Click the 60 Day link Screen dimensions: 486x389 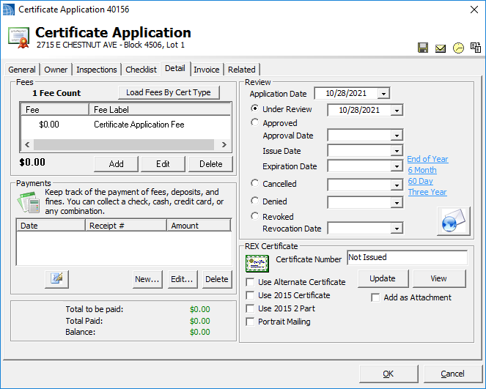421,181
